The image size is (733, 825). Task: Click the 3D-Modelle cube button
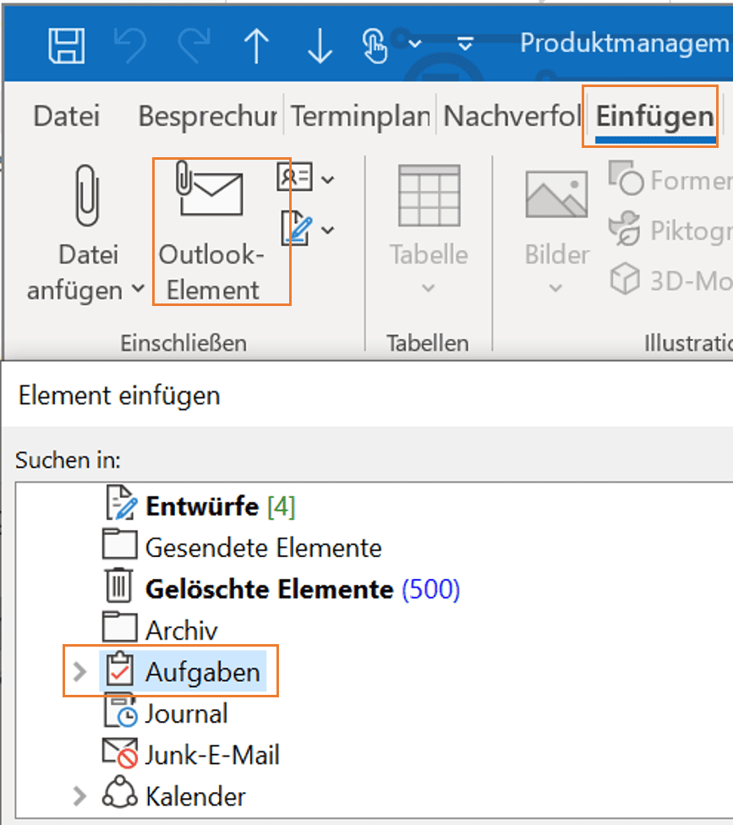coord(670,280)
